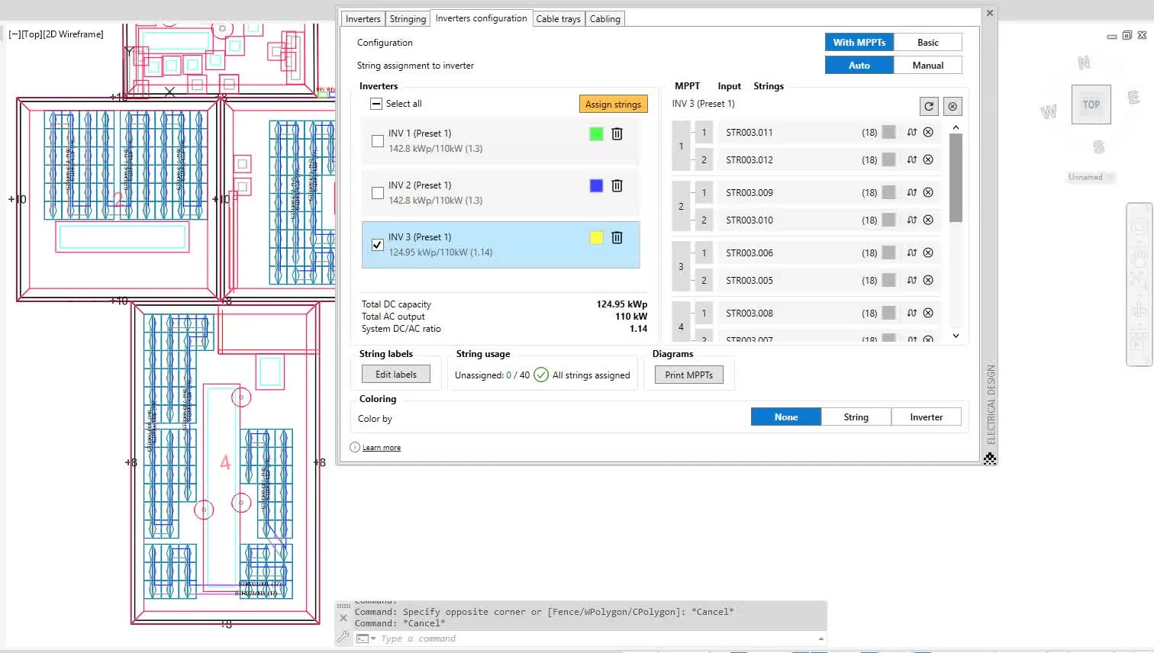Clear all INV 3 strings with header remove button
1154x653 pixels.
(953, 107)
